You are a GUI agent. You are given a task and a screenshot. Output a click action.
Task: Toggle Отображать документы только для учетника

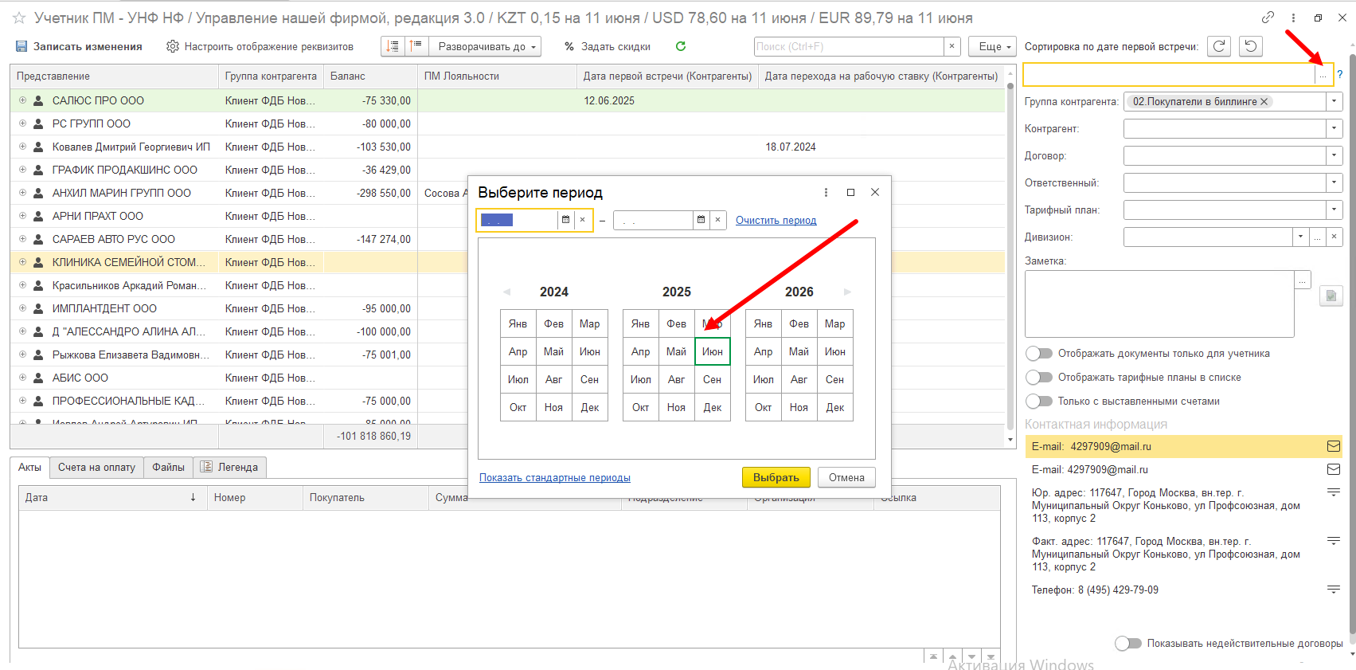1039,353
